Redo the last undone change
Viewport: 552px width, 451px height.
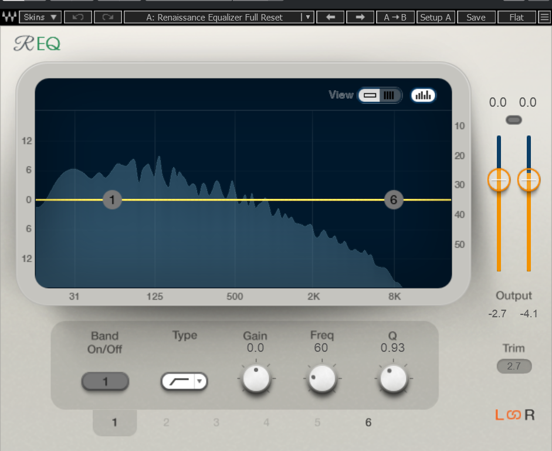coord(108,17)
